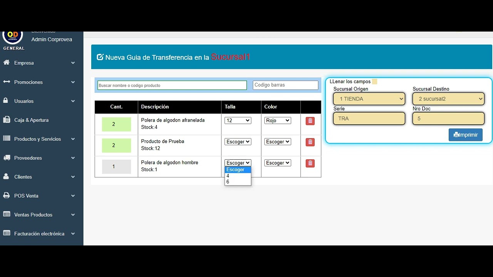
Task: Click quantity field for Polera de algodon hombre
Action: (x=116, y=167)
